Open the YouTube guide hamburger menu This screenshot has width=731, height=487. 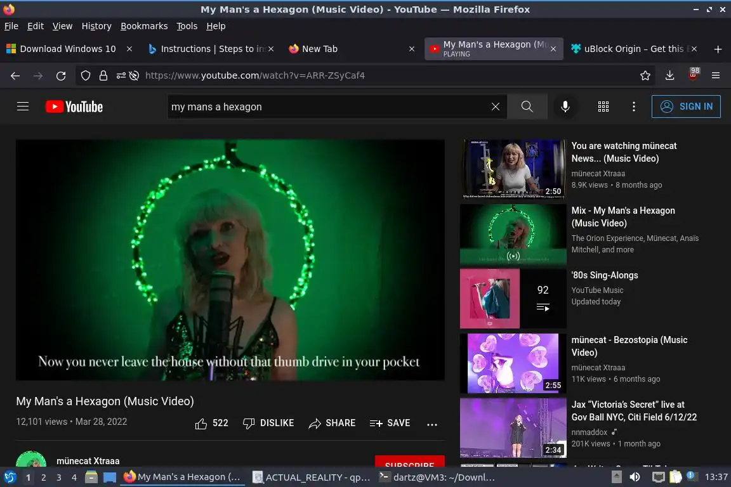click(23, 107)
